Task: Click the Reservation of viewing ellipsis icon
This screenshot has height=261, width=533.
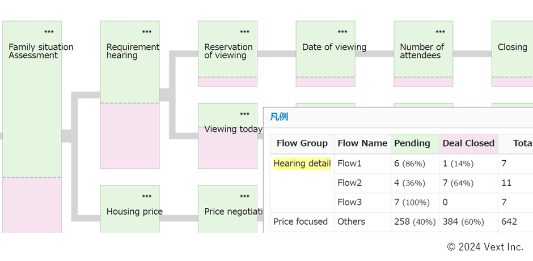Action: [x=244, y=32]
